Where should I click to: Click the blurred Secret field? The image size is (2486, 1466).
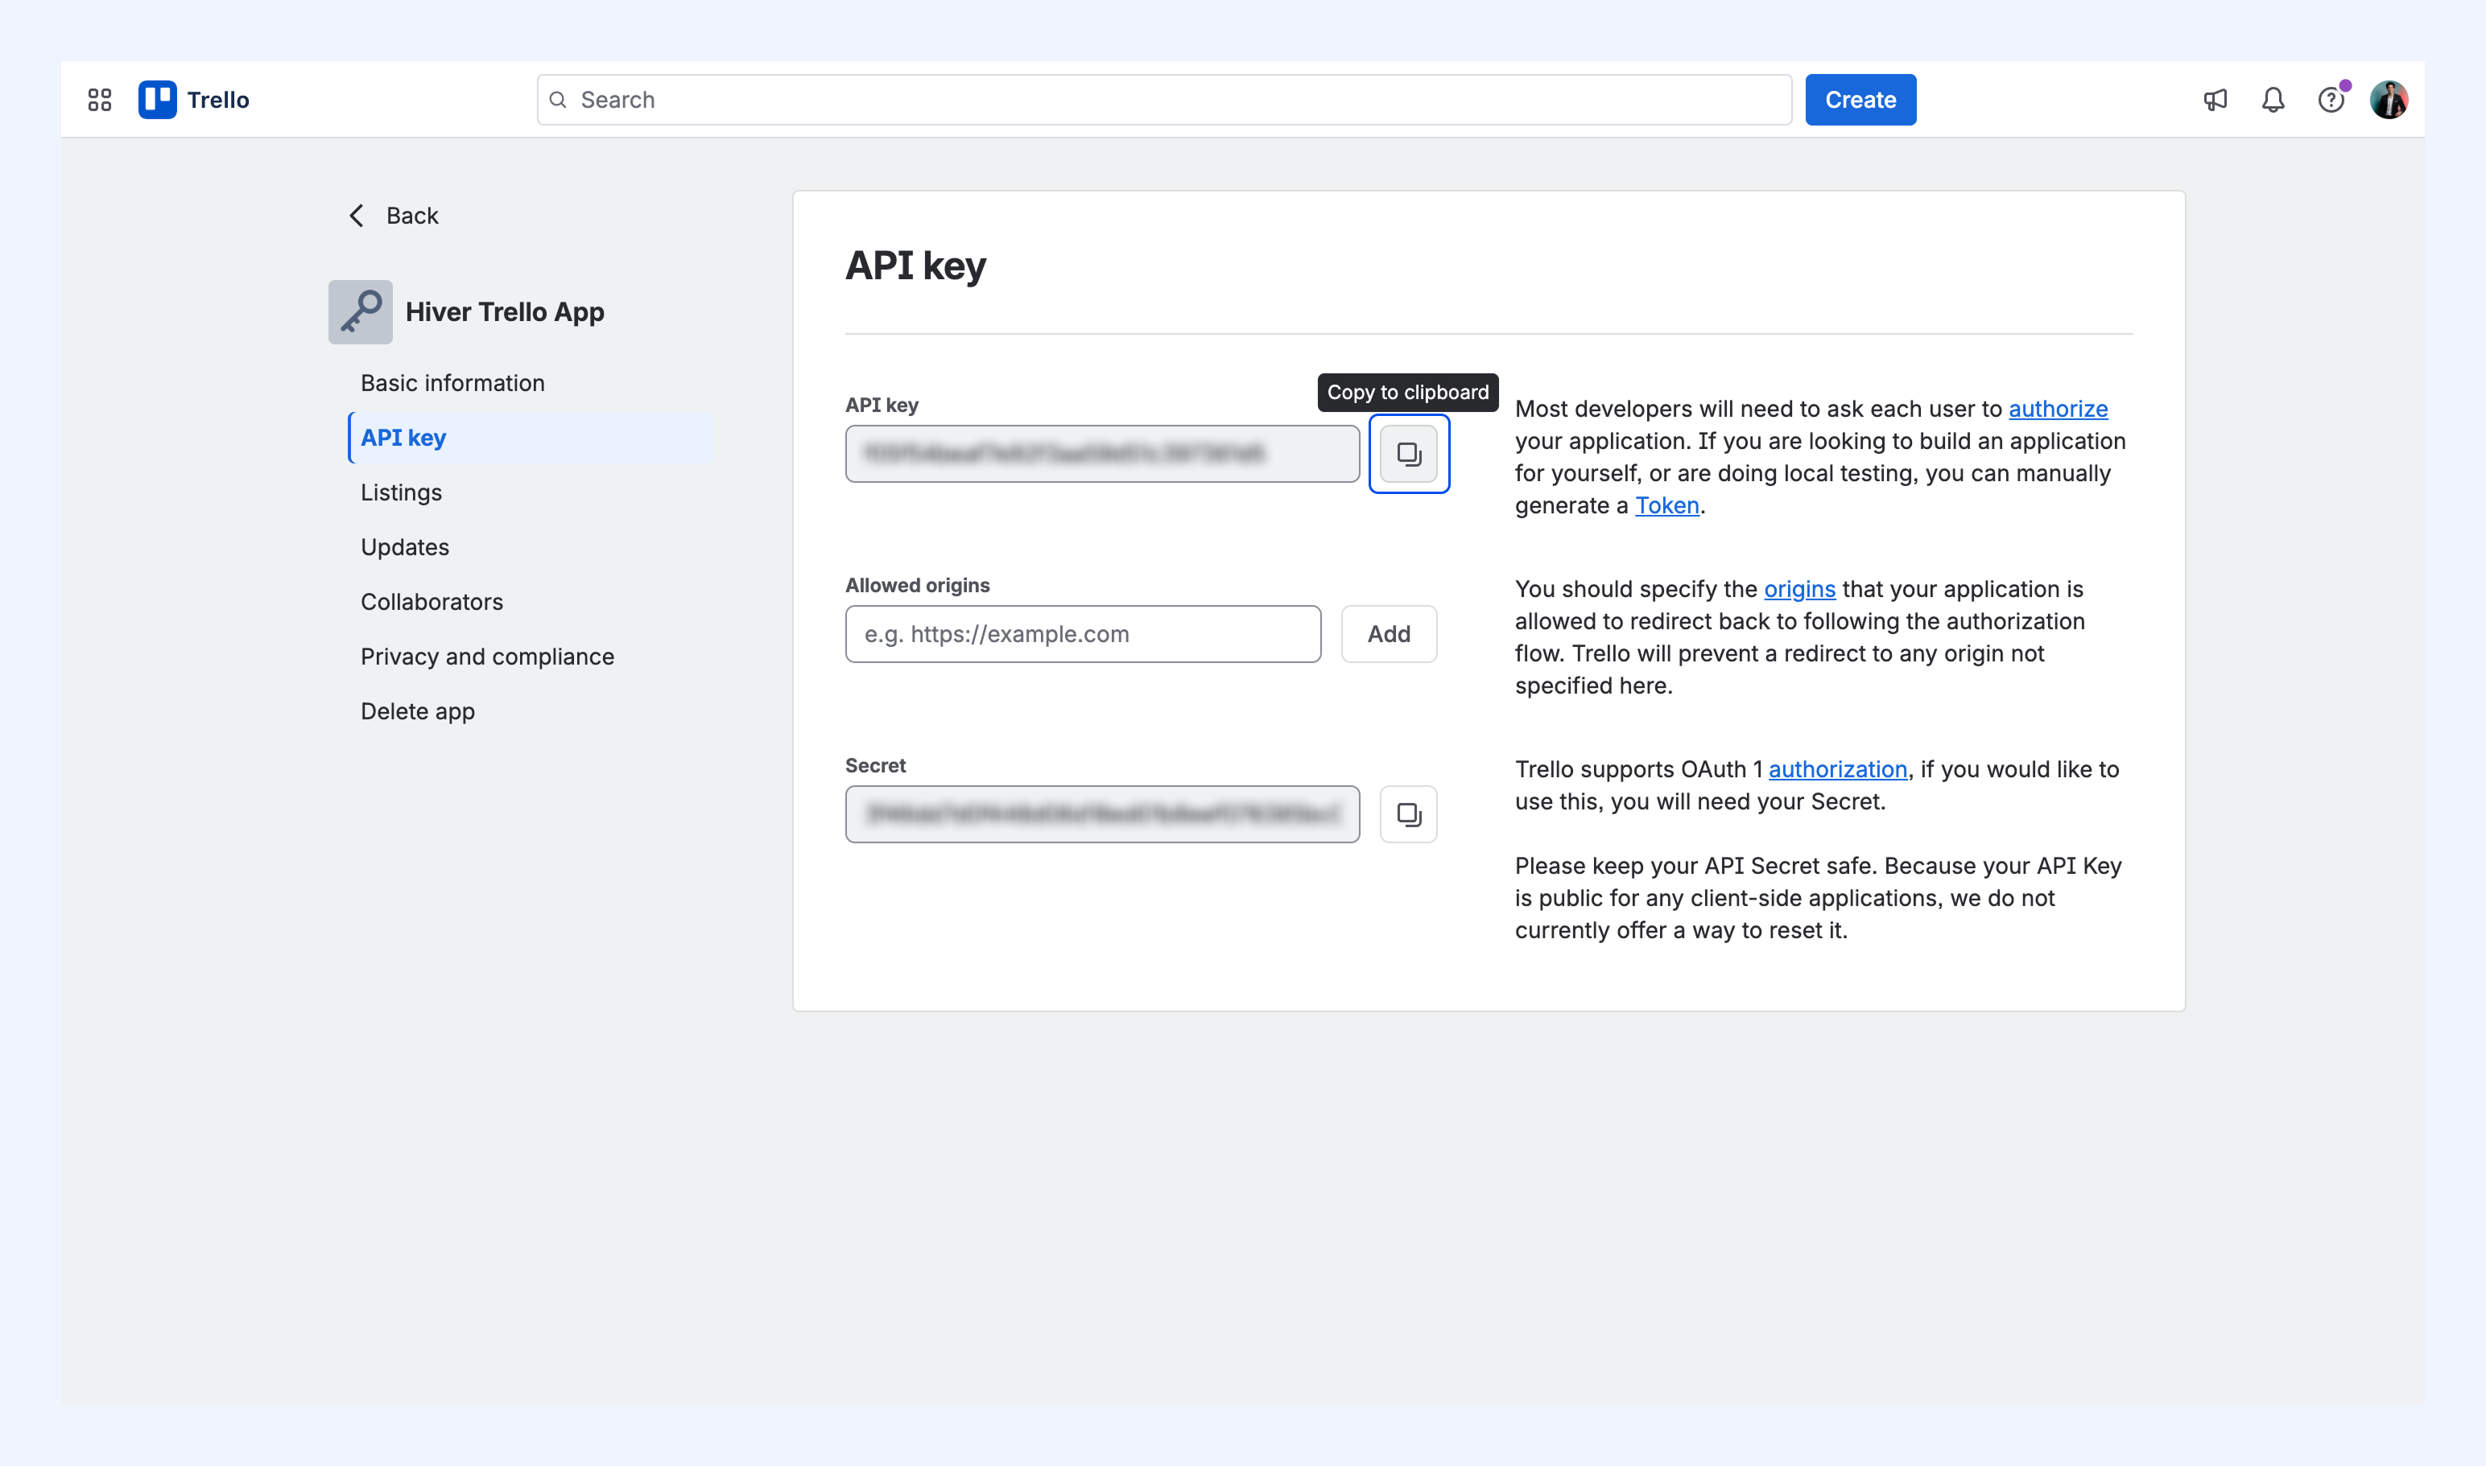(x=1102, y=814)
